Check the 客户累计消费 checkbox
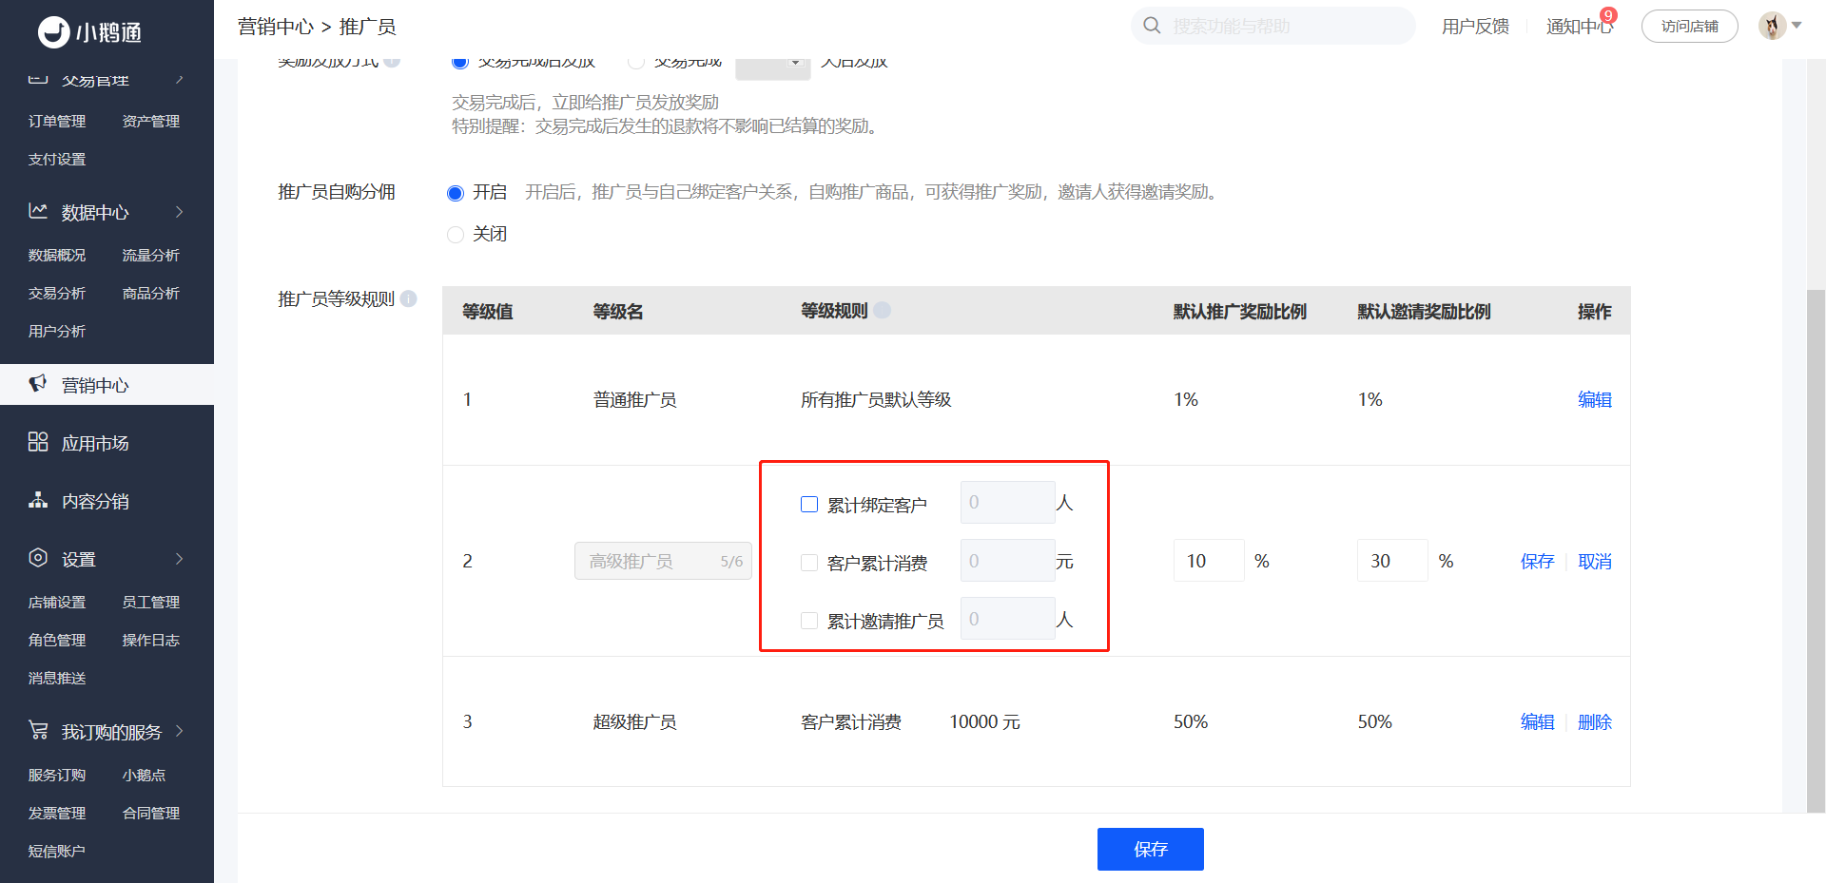The image size is (1826, 883). tap(809, 563)
